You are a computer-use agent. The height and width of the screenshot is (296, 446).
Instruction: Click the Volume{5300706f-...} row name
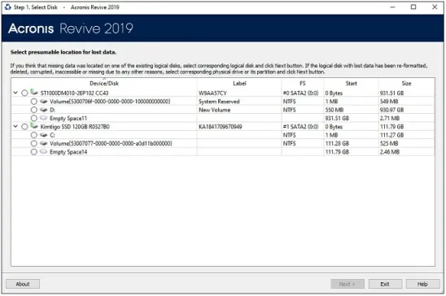click(110, 102)
